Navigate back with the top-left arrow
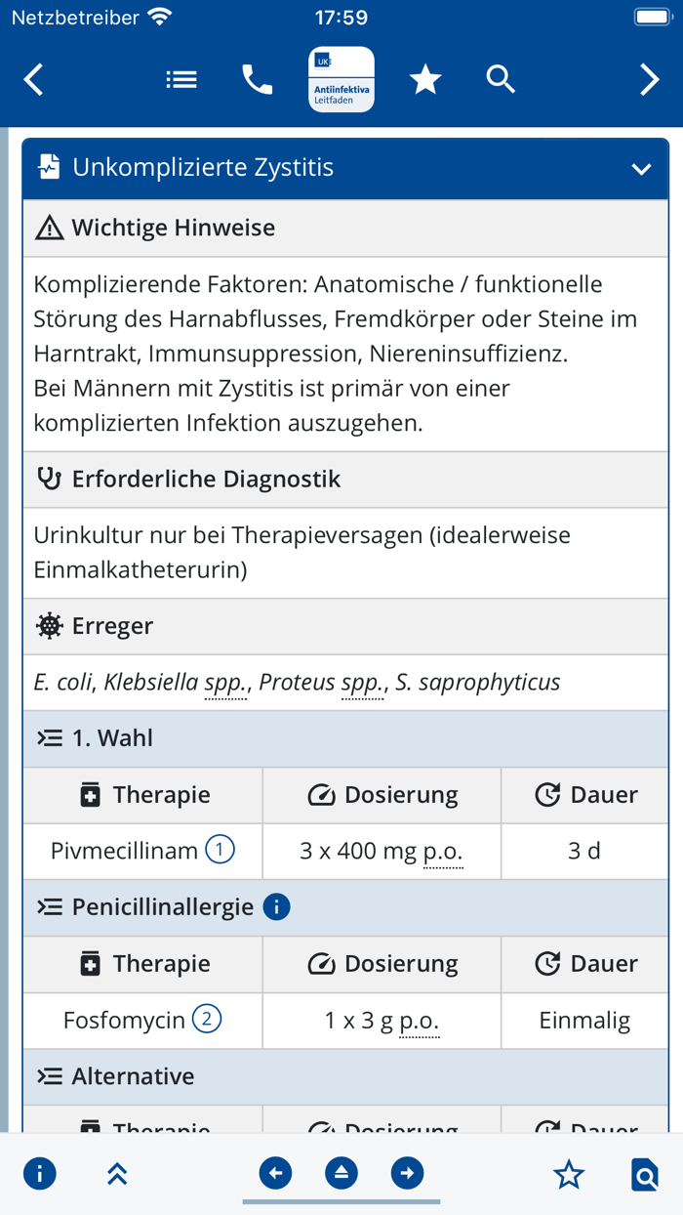The width and height of the screenshot is (683, 1215). [33, 79]
